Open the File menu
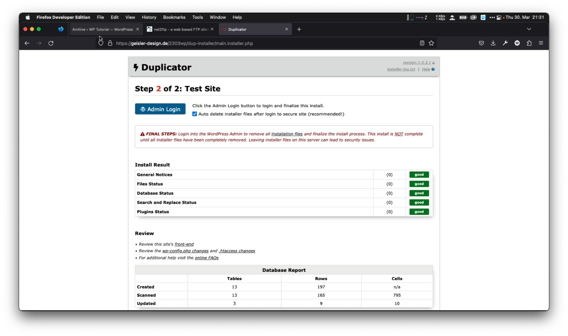This screenshot has width=568, height=336. (100, 17)
